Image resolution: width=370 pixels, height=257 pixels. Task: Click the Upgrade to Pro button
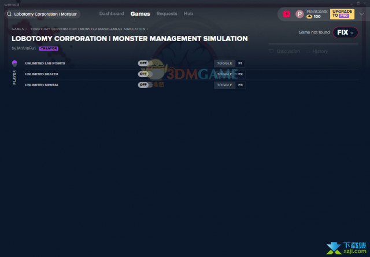pyautogui.click(x=342, y=14)
